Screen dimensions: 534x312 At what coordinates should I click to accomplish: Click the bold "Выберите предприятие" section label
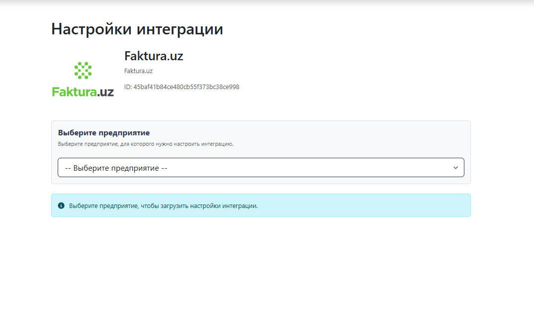pos(104,133)
